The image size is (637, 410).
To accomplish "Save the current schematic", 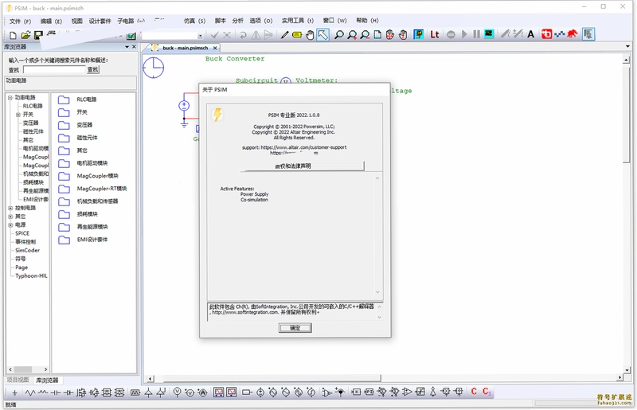I will tap(38, 35).
